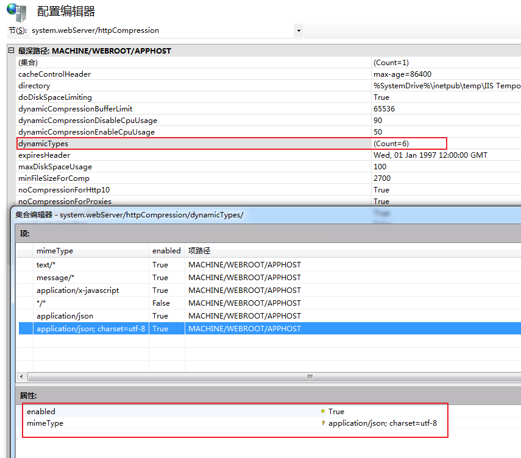Select the application/x-javascript row

click(x=77, y=291)
